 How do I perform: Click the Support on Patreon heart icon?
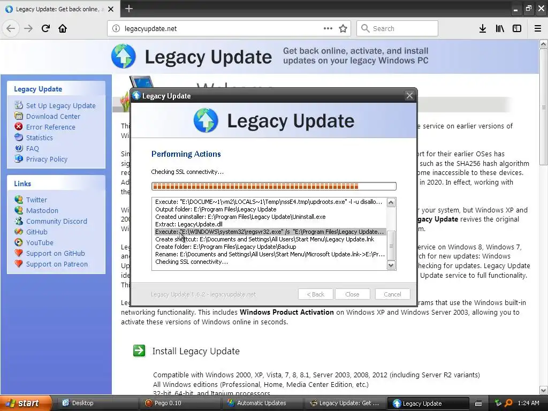tap(19, 264)
